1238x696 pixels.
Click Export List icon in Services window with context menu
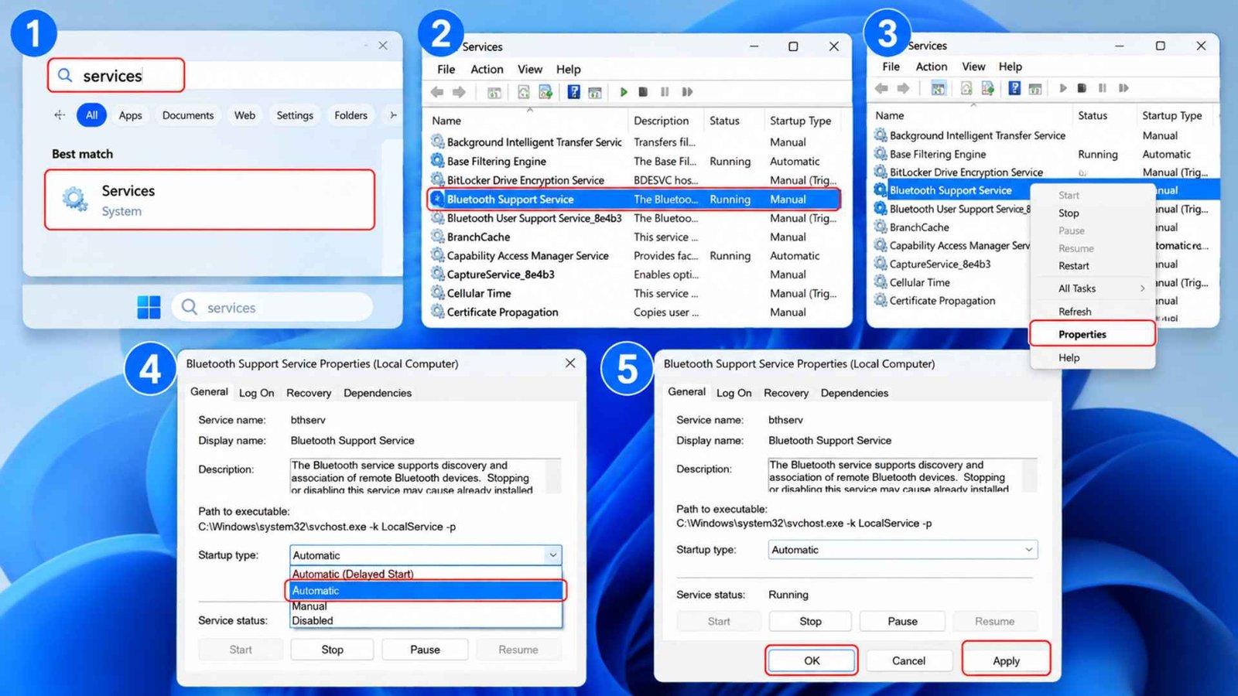(988, 88)
